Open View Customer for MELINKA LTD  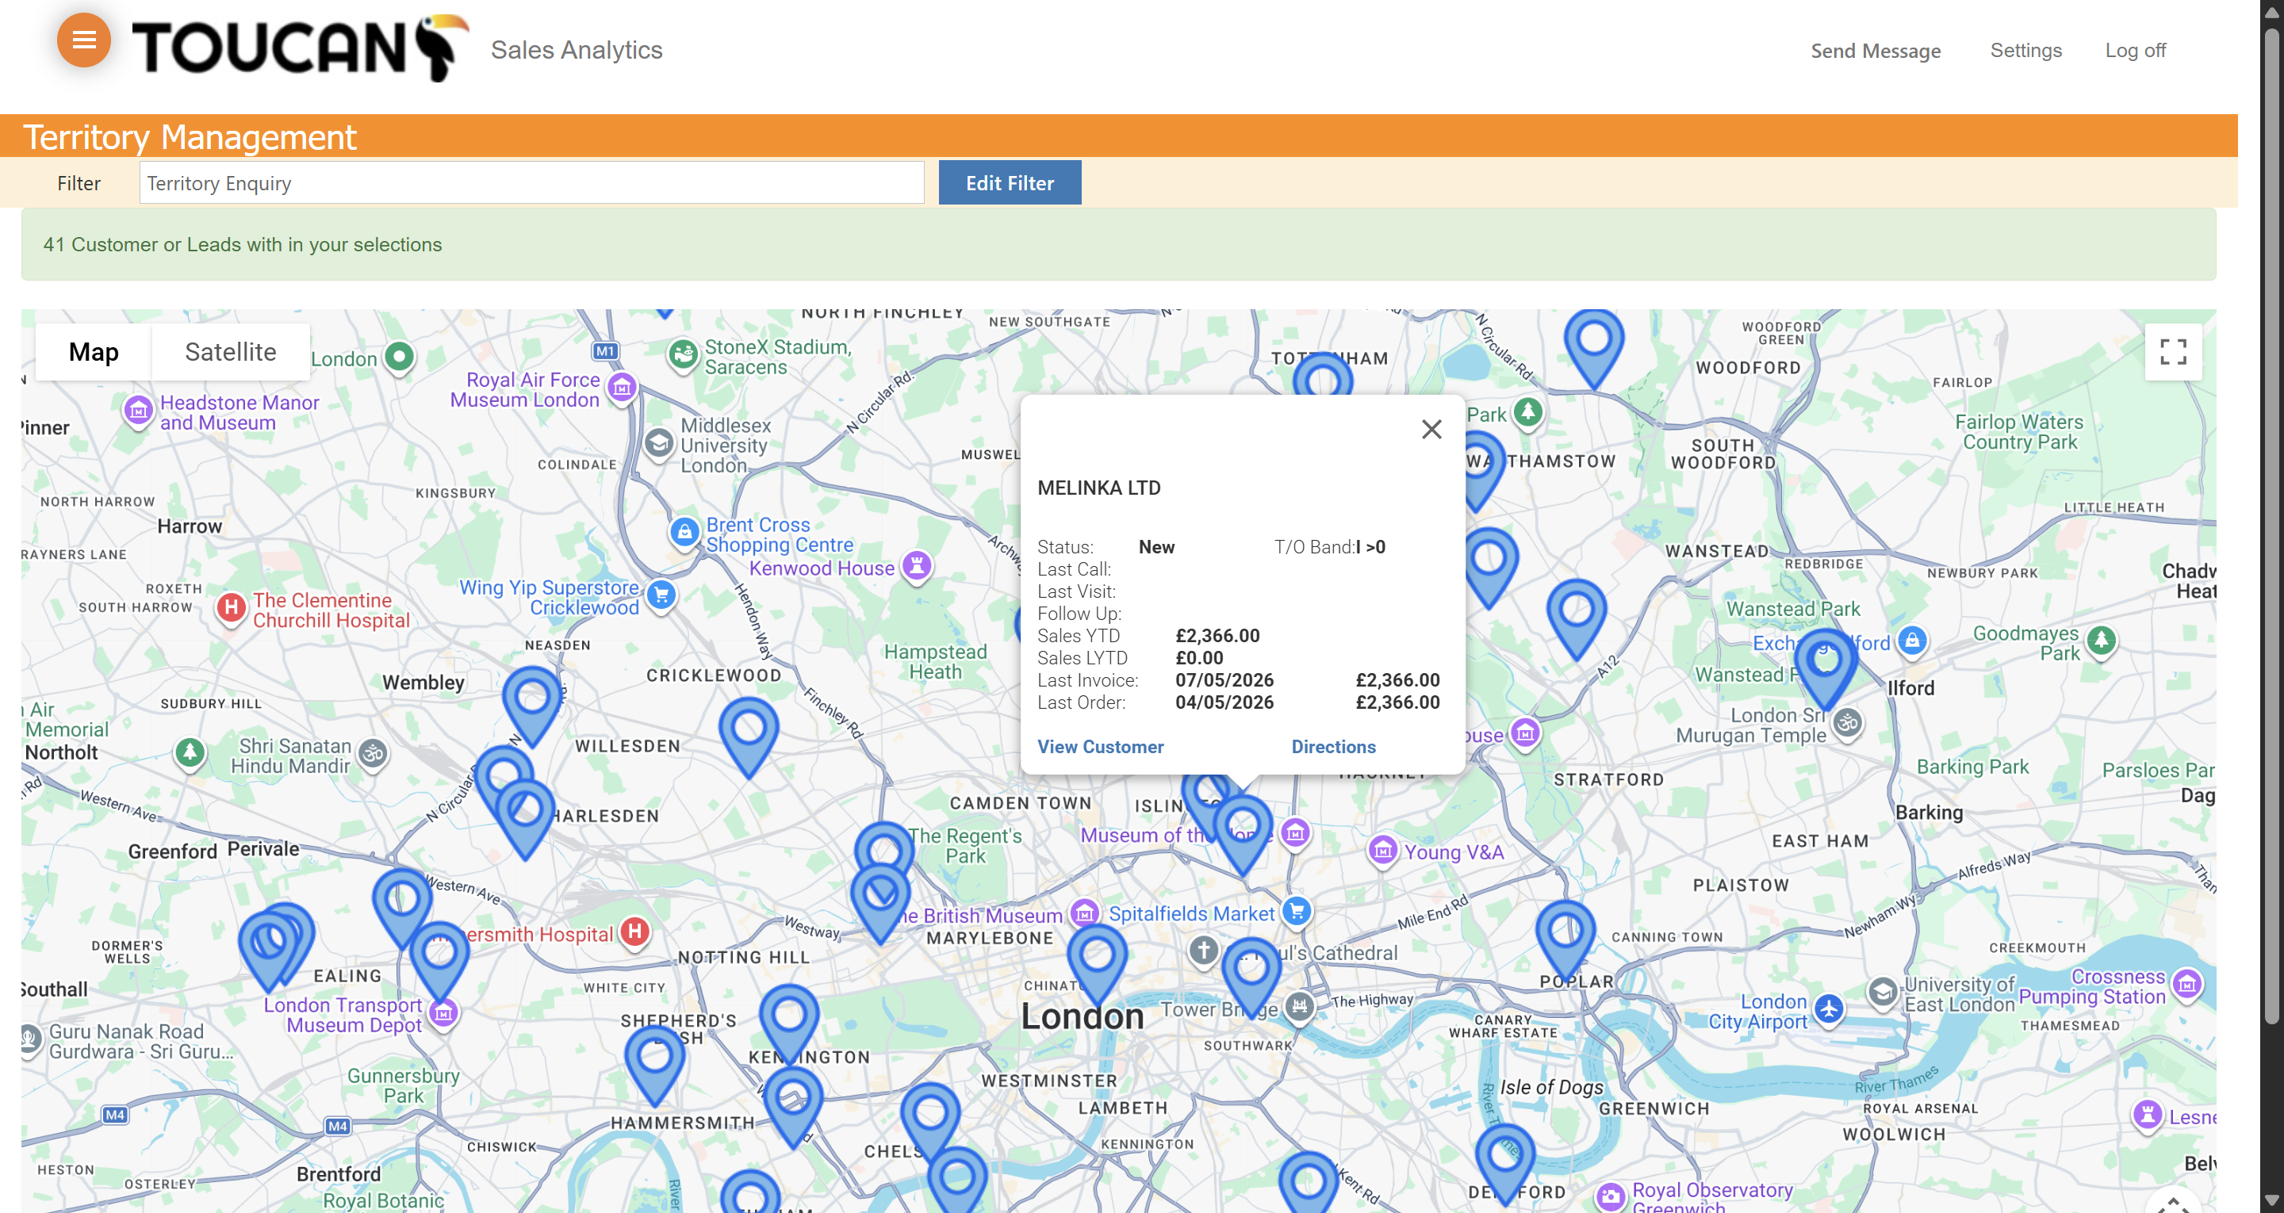coord(1100,747)
